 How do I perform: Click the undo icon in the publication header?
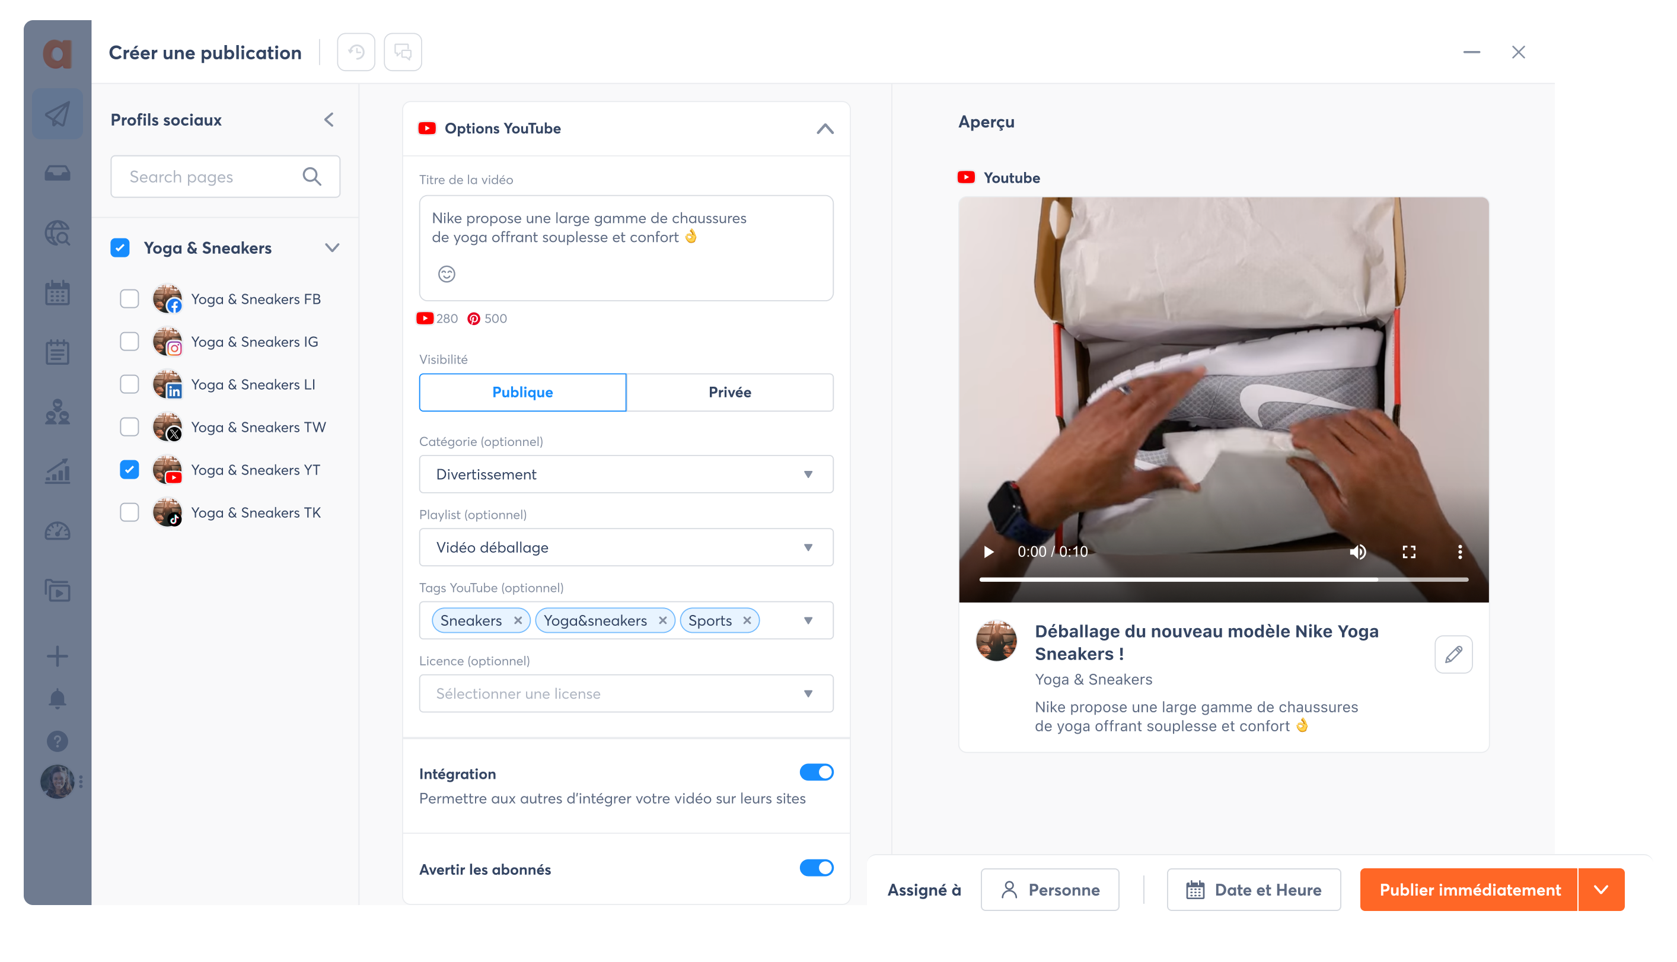point(357,52)
